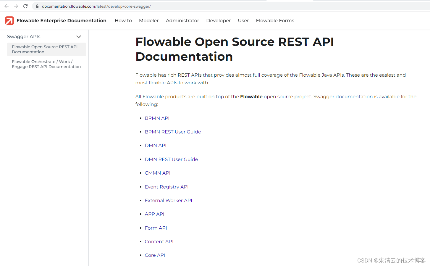Open the Form API link
The image size is (430, 266).
click(156, 228)
